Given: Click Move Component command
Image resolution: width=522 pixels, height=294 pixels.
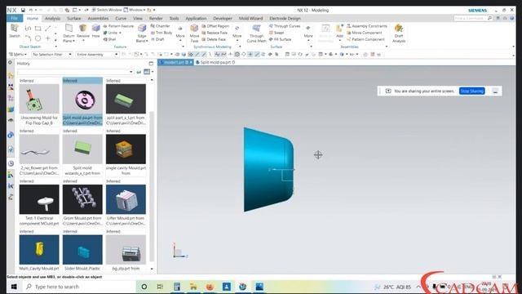Looking at the screenshot, I should pos(365,33).
